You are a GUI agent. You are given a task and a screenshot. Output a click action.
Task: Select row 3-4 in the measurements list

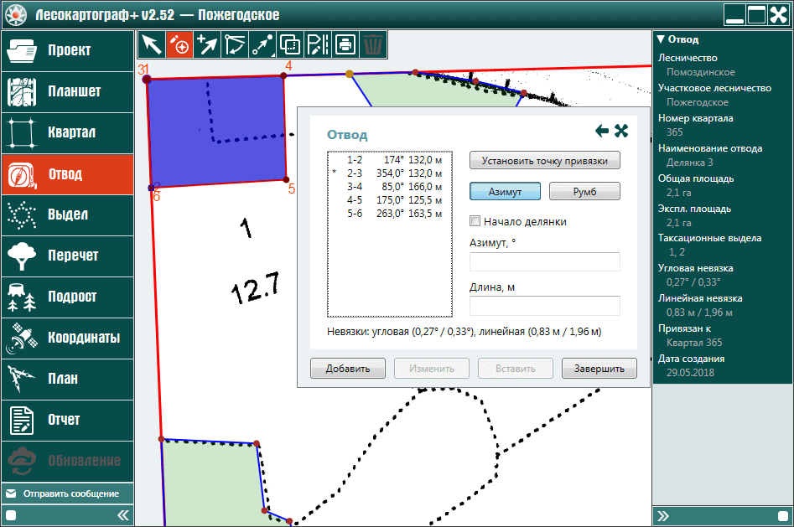394,186
